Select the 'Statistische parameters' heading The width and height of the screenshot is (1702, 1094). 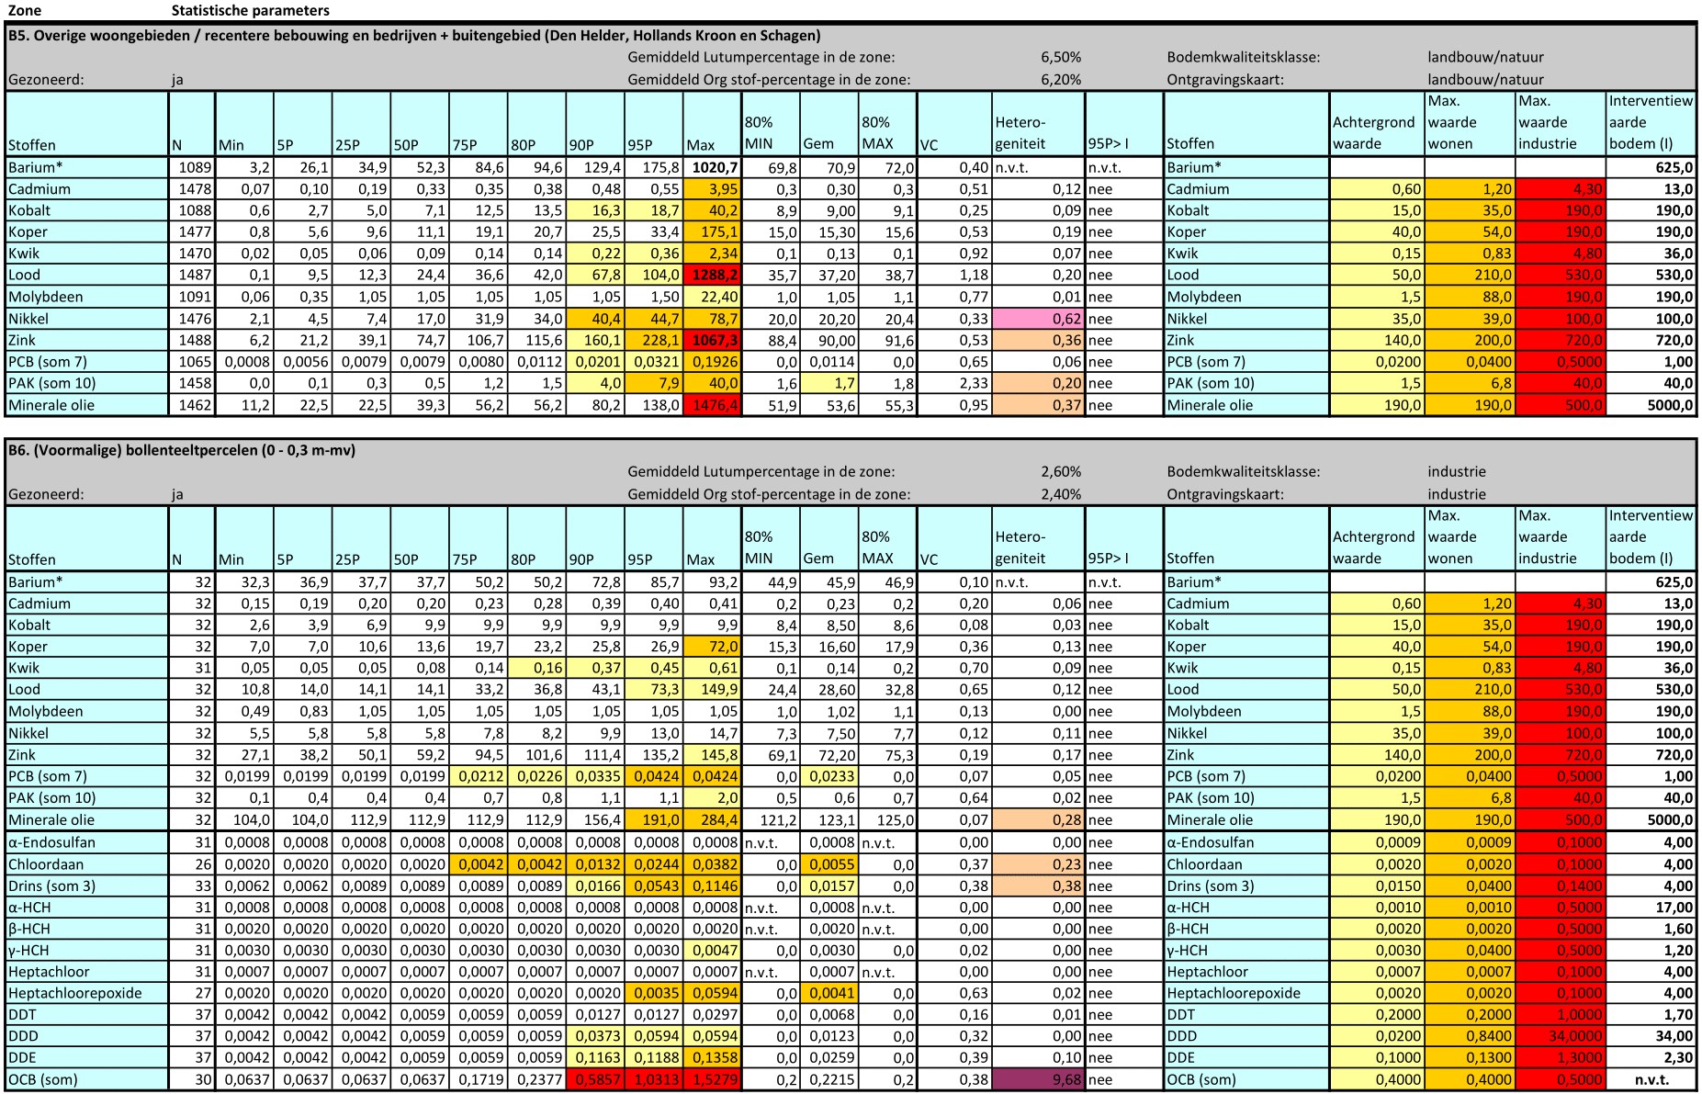tap(250, 10)
